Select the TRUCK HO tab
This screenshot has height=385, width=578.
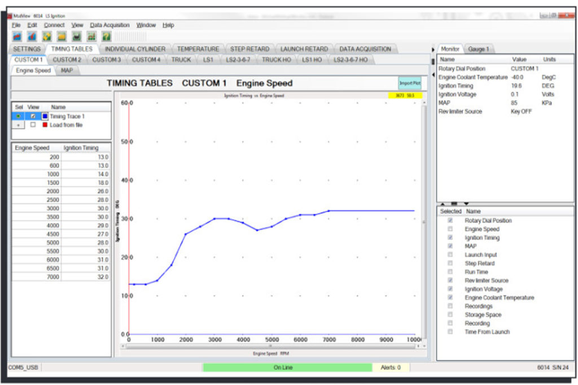tap(276, 60)
